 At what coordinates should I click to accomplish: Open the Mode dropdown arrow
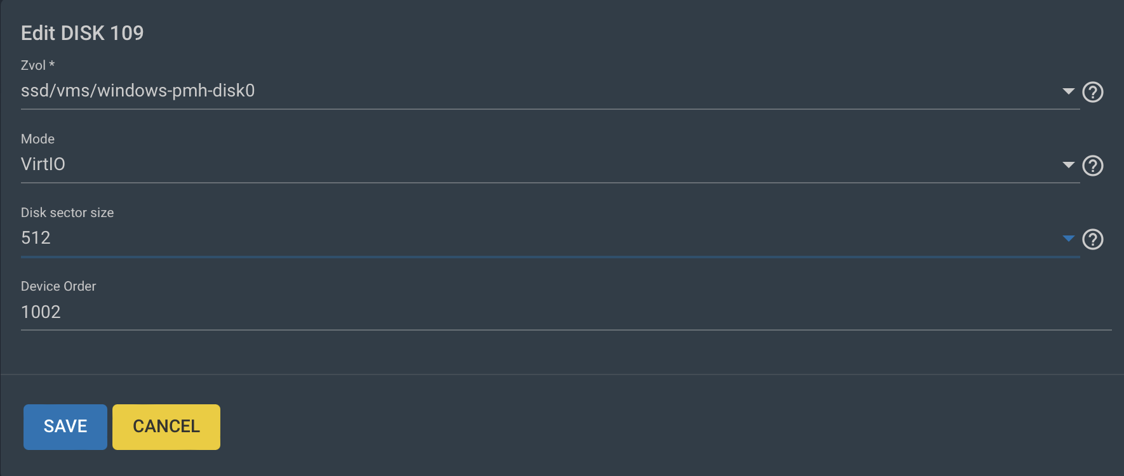coord(1068,165)
